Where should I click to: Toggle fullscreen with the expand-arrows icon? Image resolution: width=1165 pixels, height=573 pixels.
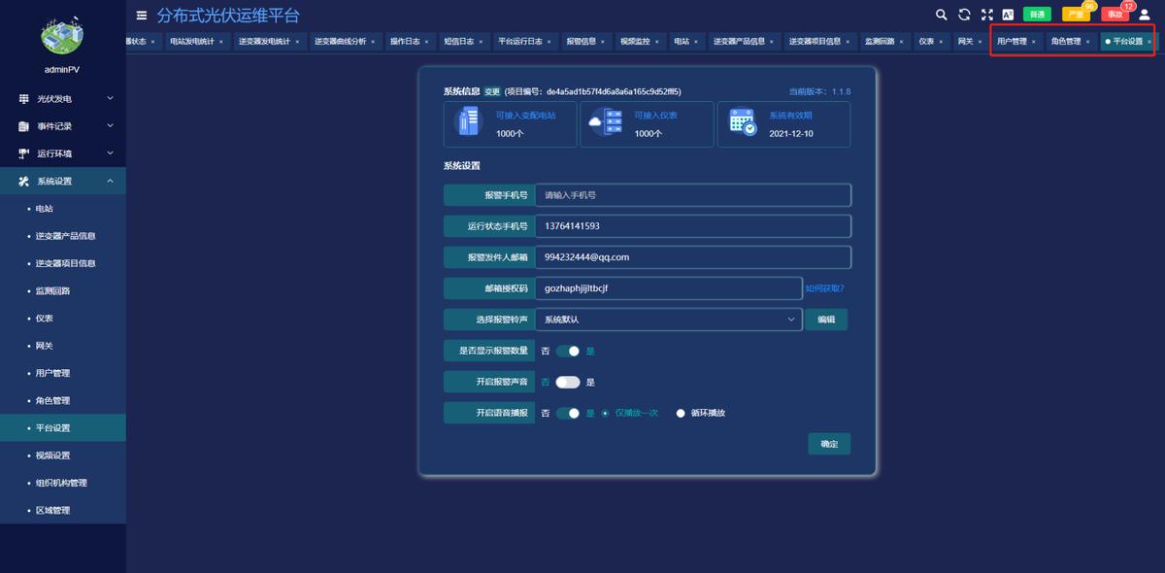tap(987, 15)
